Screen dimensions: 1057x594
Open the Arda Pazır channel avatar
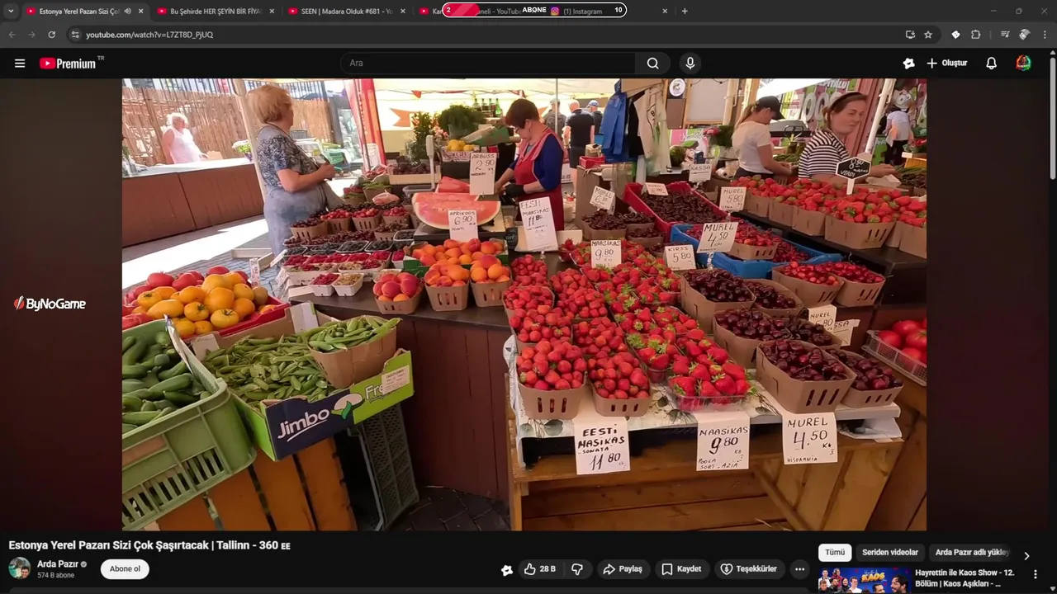(20, 568)
